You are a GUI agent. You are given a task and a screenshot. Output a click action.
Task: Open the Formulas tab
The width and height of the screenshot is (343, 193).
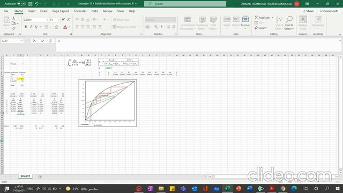[x=80, y=11]
